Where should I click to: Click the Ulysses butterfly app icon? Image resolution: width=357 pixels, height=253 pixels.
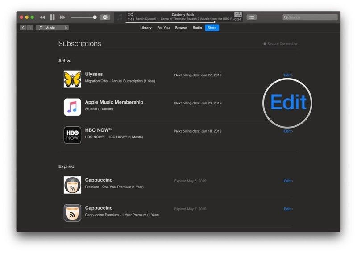[72, 79]
